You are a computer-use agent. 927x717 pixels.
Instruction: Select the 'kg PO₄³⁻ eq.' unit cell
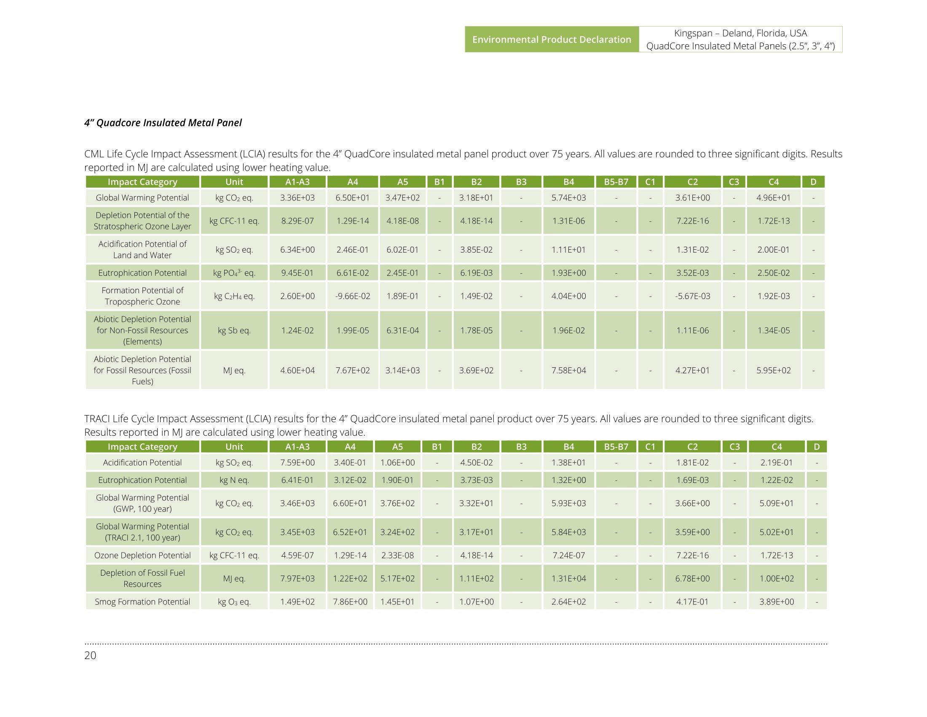(234, 273)
